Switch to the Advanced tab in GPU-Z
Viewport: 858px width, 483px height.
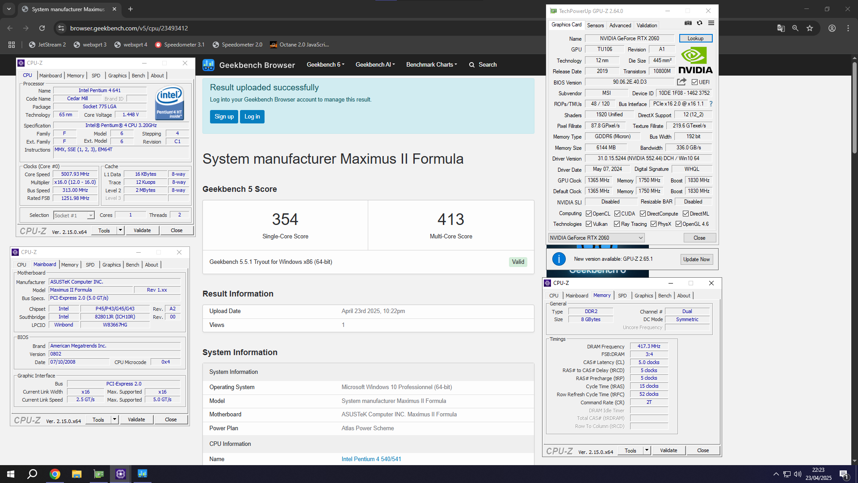point(620,25)
